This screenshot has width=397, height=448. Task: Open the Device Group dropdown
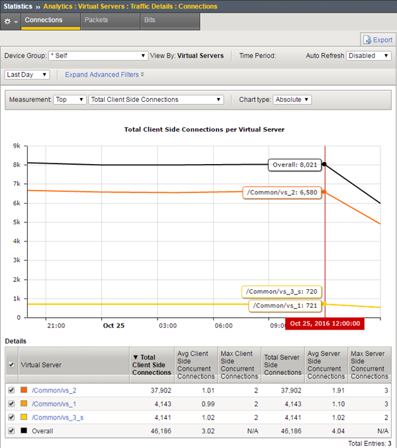click(x=98, y=56)
